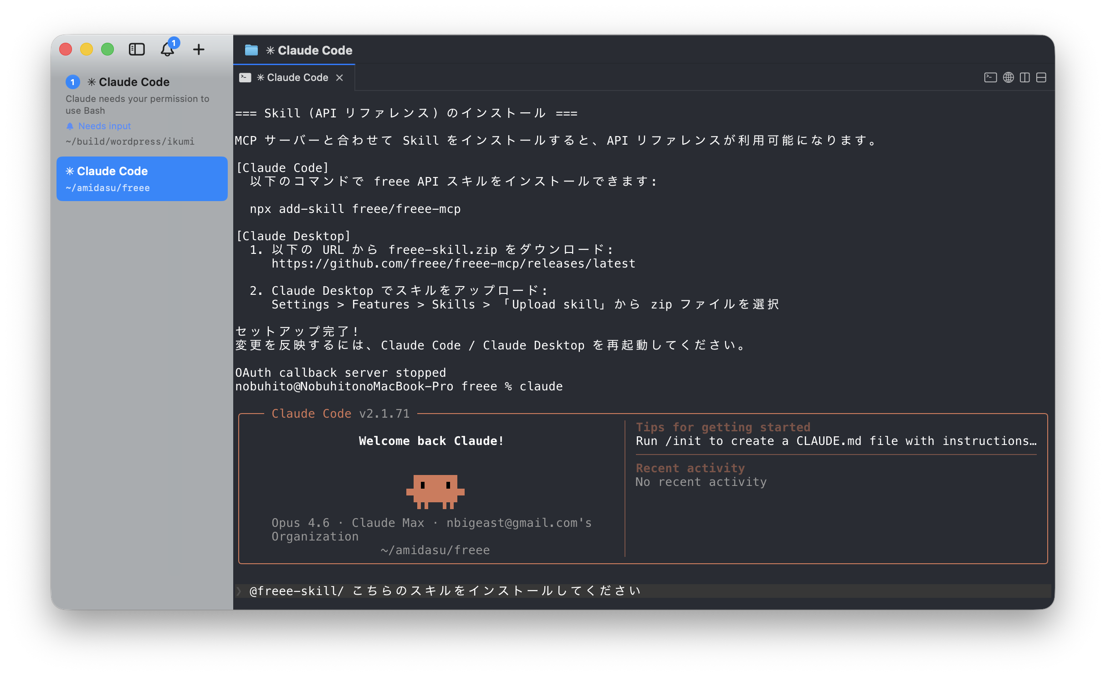Screen dimensions: 1106x677
Task: Click the notification badge showing 1
Action: pos(174,43)
